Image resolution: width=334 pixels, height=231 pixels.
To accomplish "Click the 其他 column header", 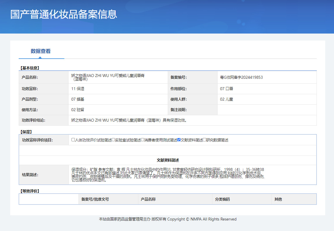I will click(x=278, y=199).
